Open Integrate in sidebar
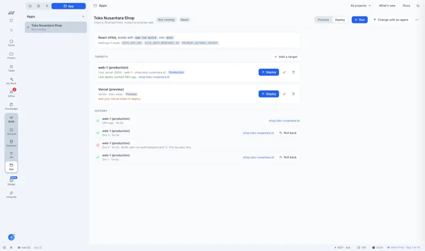Image resolution: width=425 pixels, height=251 pixels. point(11,195)
